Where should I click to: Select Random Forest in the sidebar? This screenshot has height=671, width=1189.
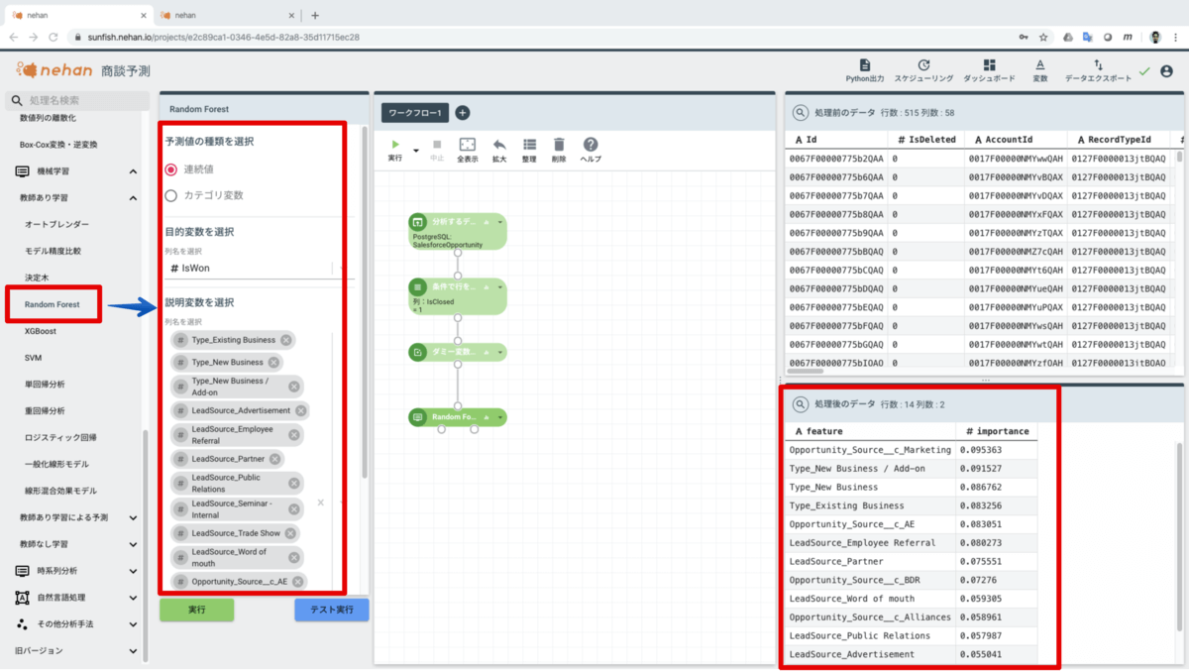53,304
